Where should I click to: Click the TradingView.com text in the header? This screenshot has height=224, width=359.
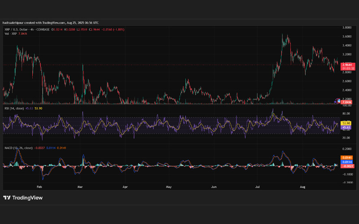coord(54,23)
